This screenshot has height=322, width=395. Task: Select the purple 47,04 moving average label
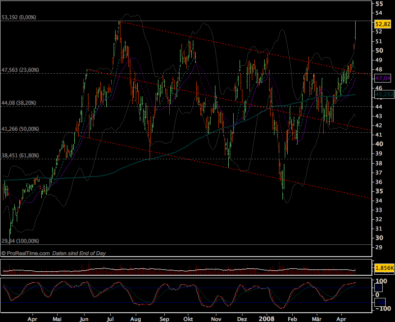point(382,78)
